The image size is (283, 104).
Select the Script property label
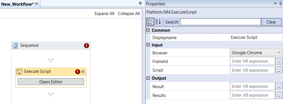[158, 70]
